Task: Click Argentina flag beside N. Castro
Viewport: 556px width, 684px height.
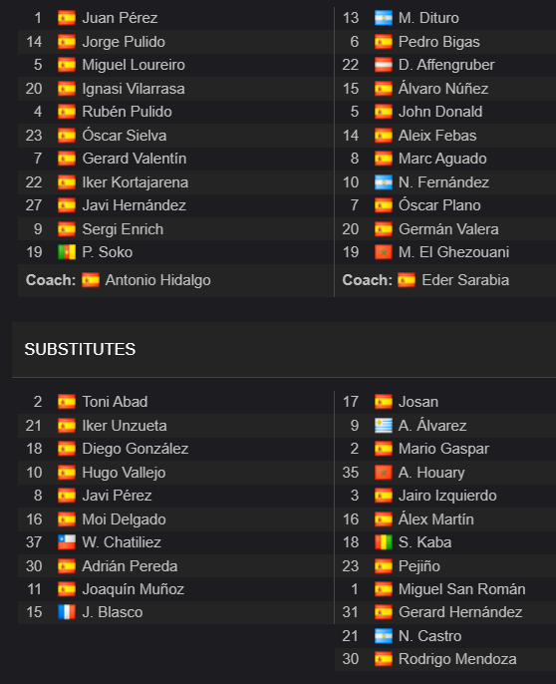Action: point(384,636)
